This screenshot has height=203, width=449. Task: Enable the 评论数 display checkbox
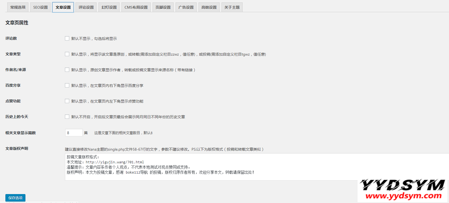(x=67, y=38)
